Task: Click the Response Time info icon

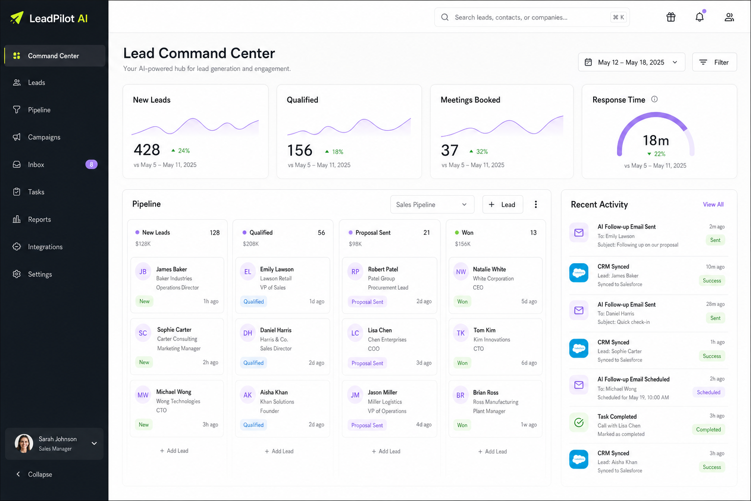Action: [654, 99]
